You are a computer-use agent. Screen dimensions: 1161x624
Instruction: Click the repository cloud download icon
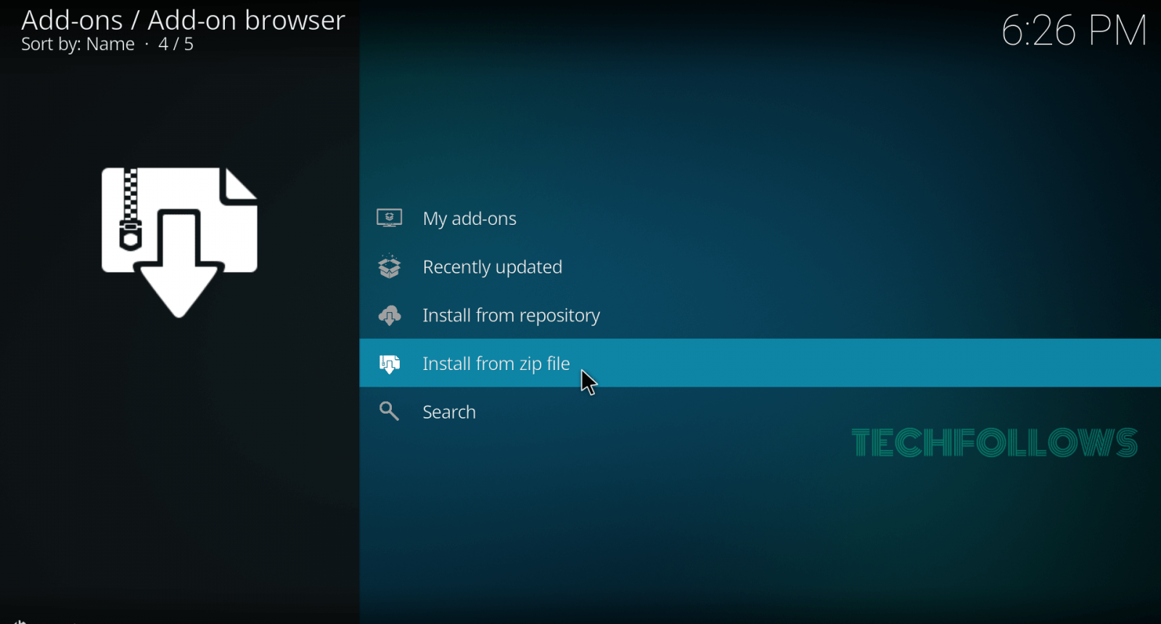click(390, 315)
